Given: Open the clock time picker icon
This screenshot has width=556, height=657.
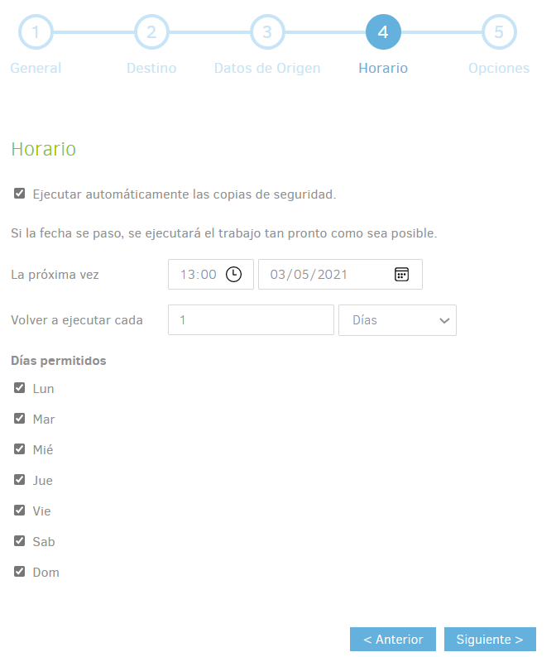Looking at the screenshot, I should (234, 275).
